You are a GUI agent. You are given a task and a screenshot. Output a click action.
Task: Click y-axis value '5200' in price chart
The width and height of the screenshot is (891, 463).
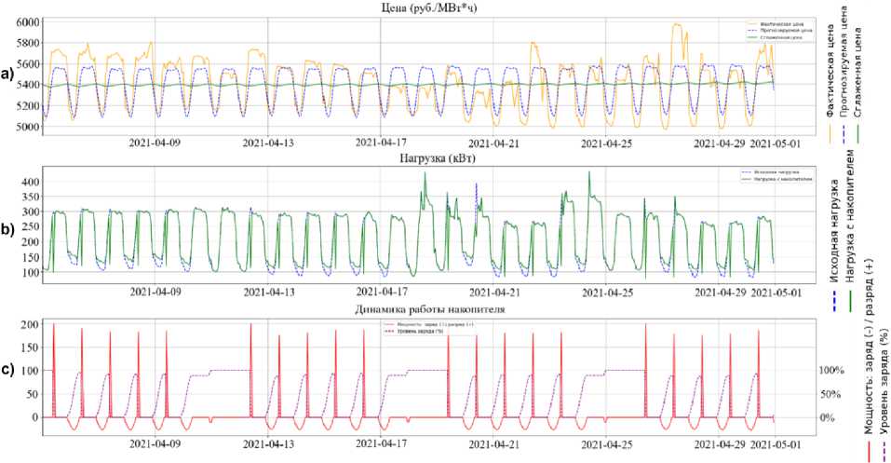[x=29, y=106]
